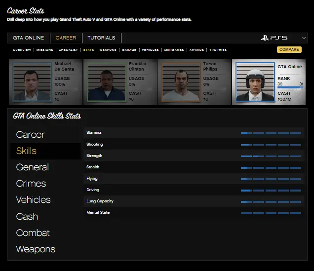Show the Cash stats category
This screenshot has height=271, width=314.
tap(27, 217)
